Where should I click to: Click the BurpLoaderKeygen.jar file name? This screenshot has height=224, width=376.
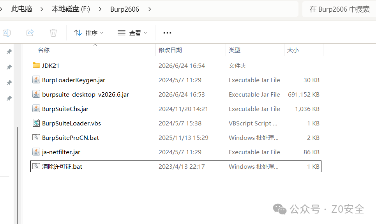74,80
